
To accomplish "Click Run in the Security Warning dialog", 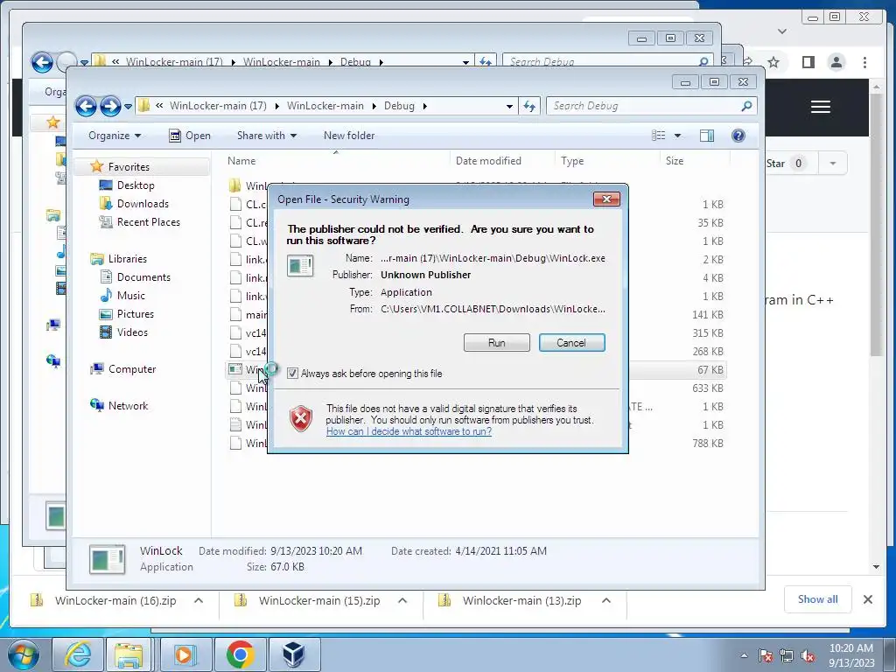I will click(x=497, y=343).
